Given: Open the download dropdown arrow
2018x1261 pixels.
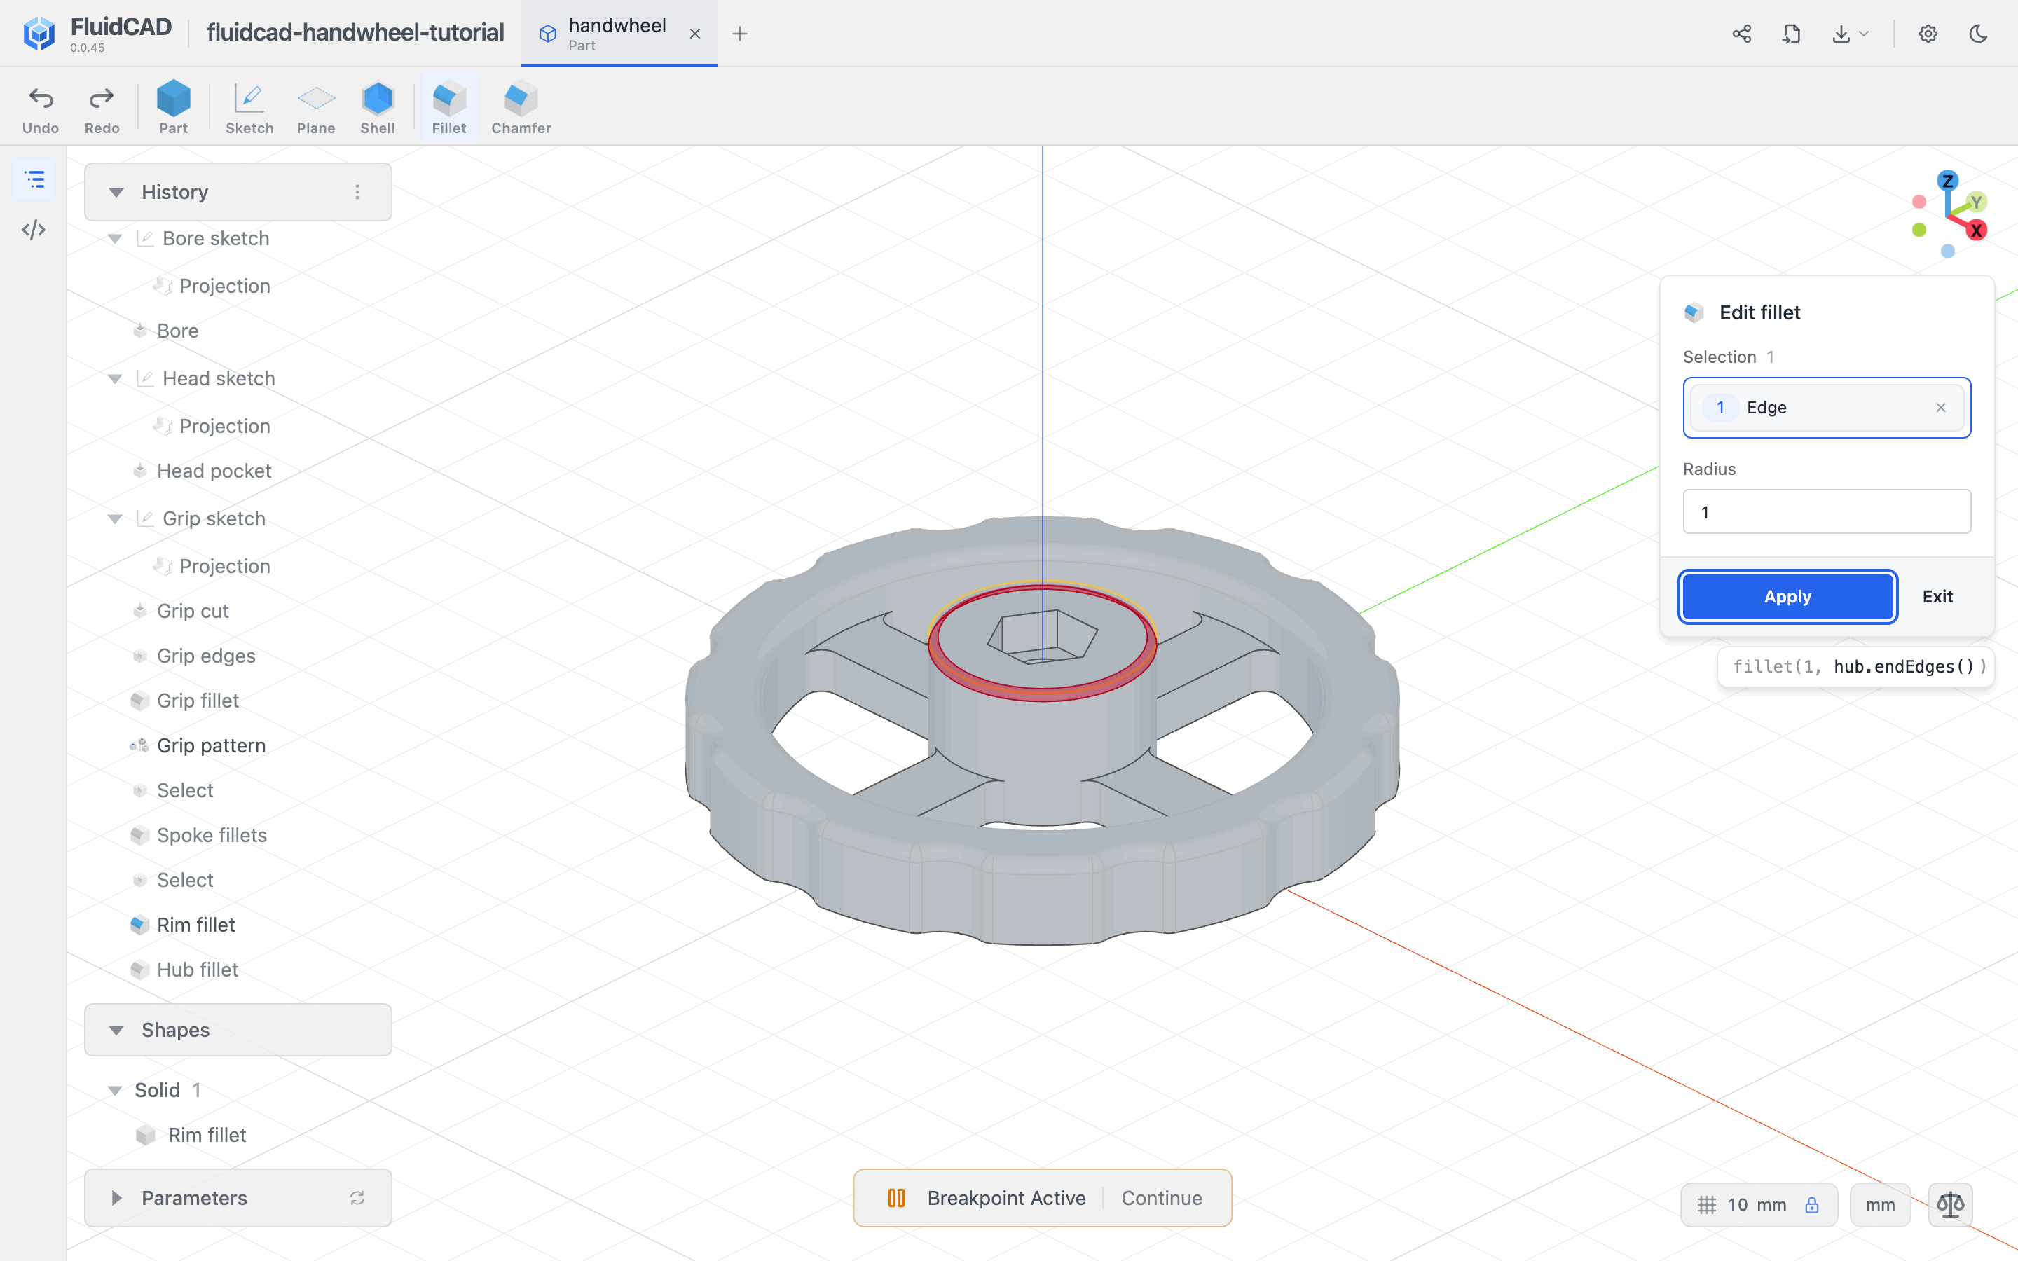Looking at the screenshot, I should pos(1865,34).
